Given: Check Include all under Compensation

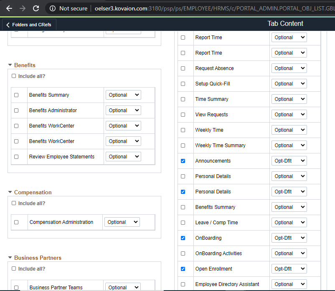Looking at the screenshot, I should 14,203.
